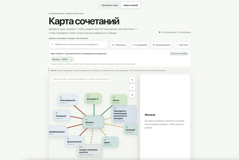Toggle the Полезные filter
Screen dimensions: 239x160
click(118, 45)
